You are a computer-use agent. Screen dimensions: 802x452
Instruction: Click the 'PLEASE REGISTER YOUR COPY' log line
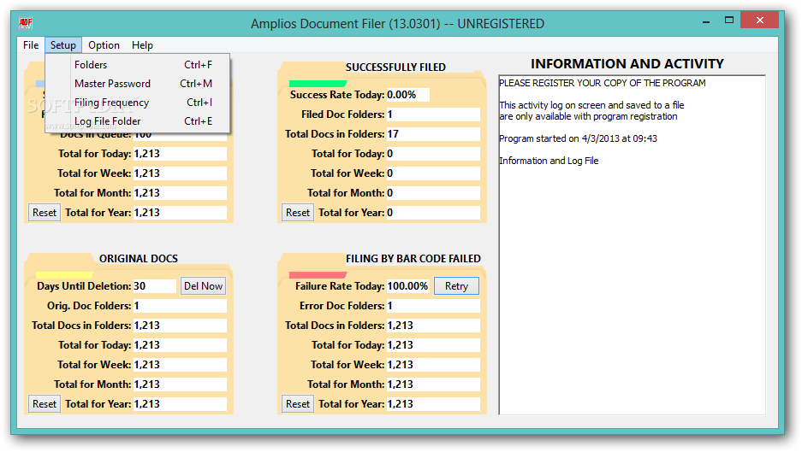(x=602, y=83)
